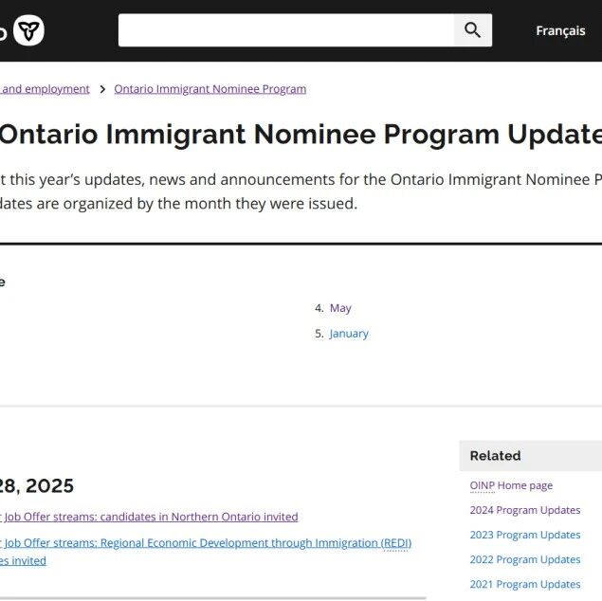This screenshot has height=601, width=602.
Task: Open Ontario Immigrant Nominee Program breadcrumb
Action: (210, 89)
